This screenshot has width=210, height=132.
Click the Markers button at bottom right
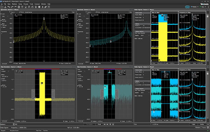(198, 127)
